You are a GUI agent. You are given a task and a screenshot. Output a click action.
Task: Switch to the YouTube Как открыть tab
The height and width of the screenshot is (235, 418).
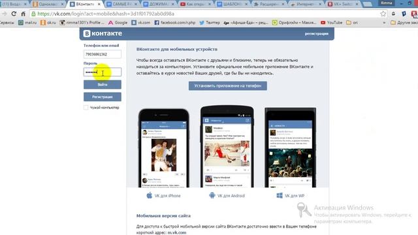195,5
